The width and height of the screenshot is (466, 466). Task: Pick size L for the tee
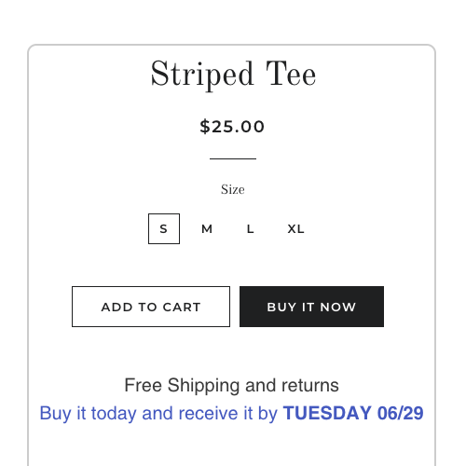coord(251,229)
